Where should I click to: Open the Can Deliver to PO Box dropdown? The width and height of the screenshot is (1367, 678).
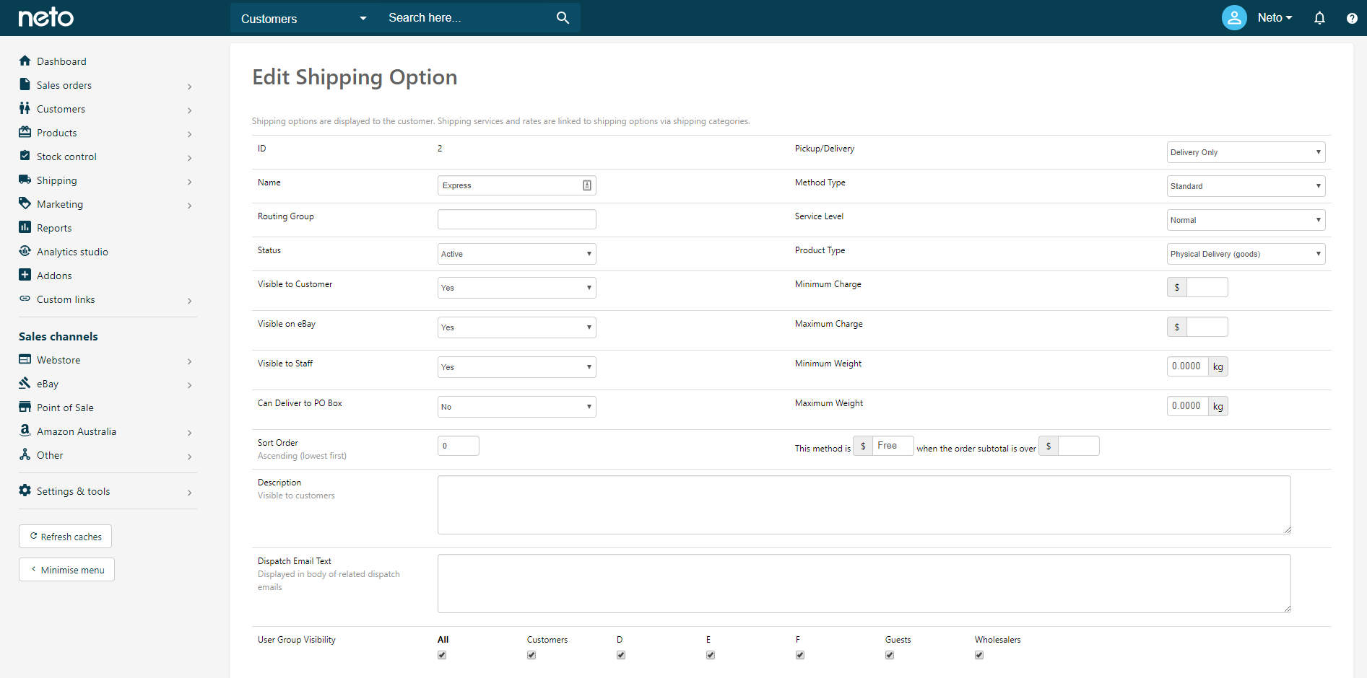click(x=517, y=407)
